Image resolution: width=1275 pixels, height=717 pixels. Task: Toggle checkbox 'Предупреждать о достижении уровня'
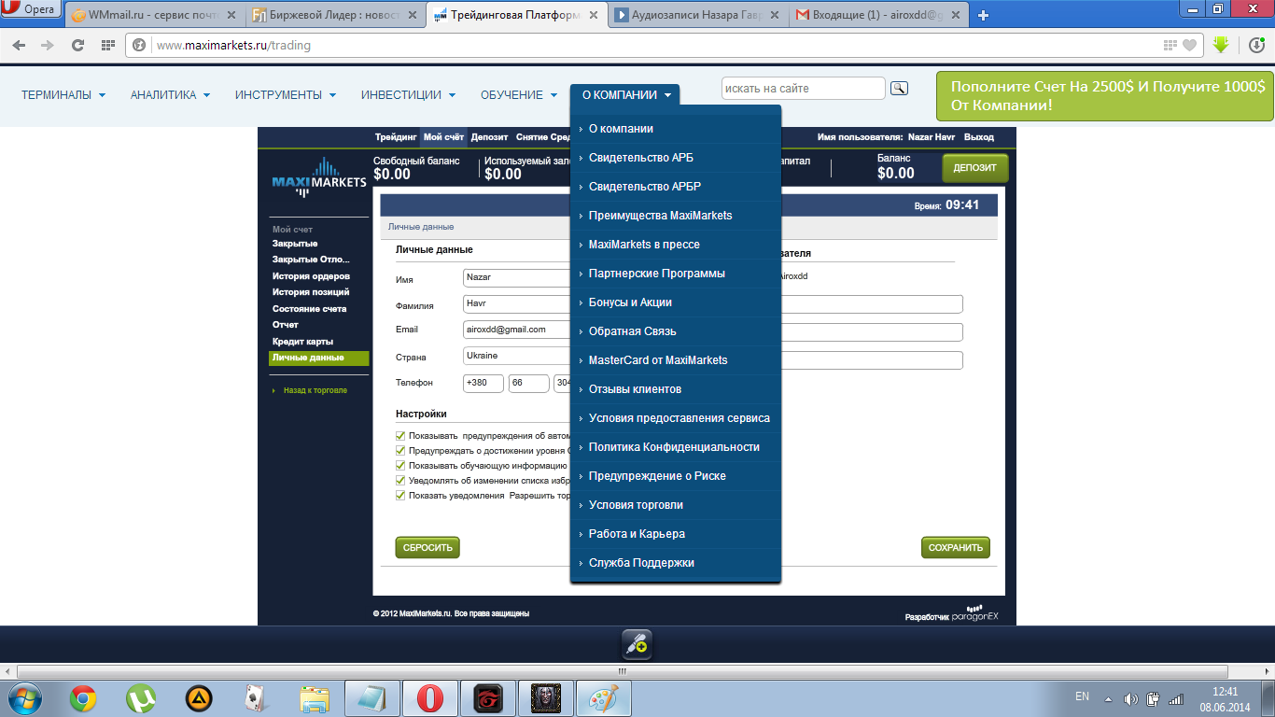click(x=400, y=451)
